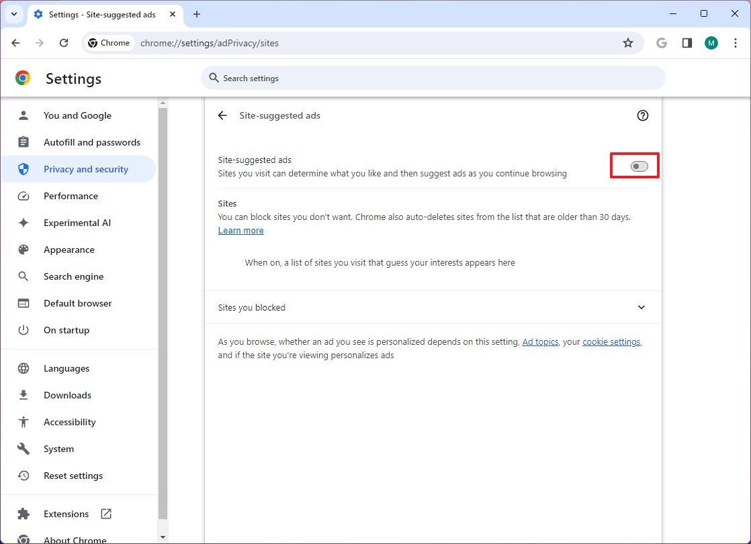Click the On startup power icon
The width and height of the screenshot is (751, 544).
point(23,330)
